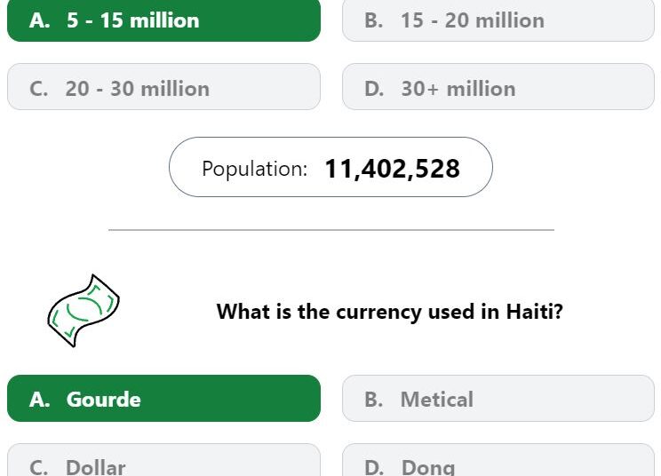The width and height of the screenshot is (661, 476).
Task: Click the letter D beside Dong
Action: [x=374, y=466]
